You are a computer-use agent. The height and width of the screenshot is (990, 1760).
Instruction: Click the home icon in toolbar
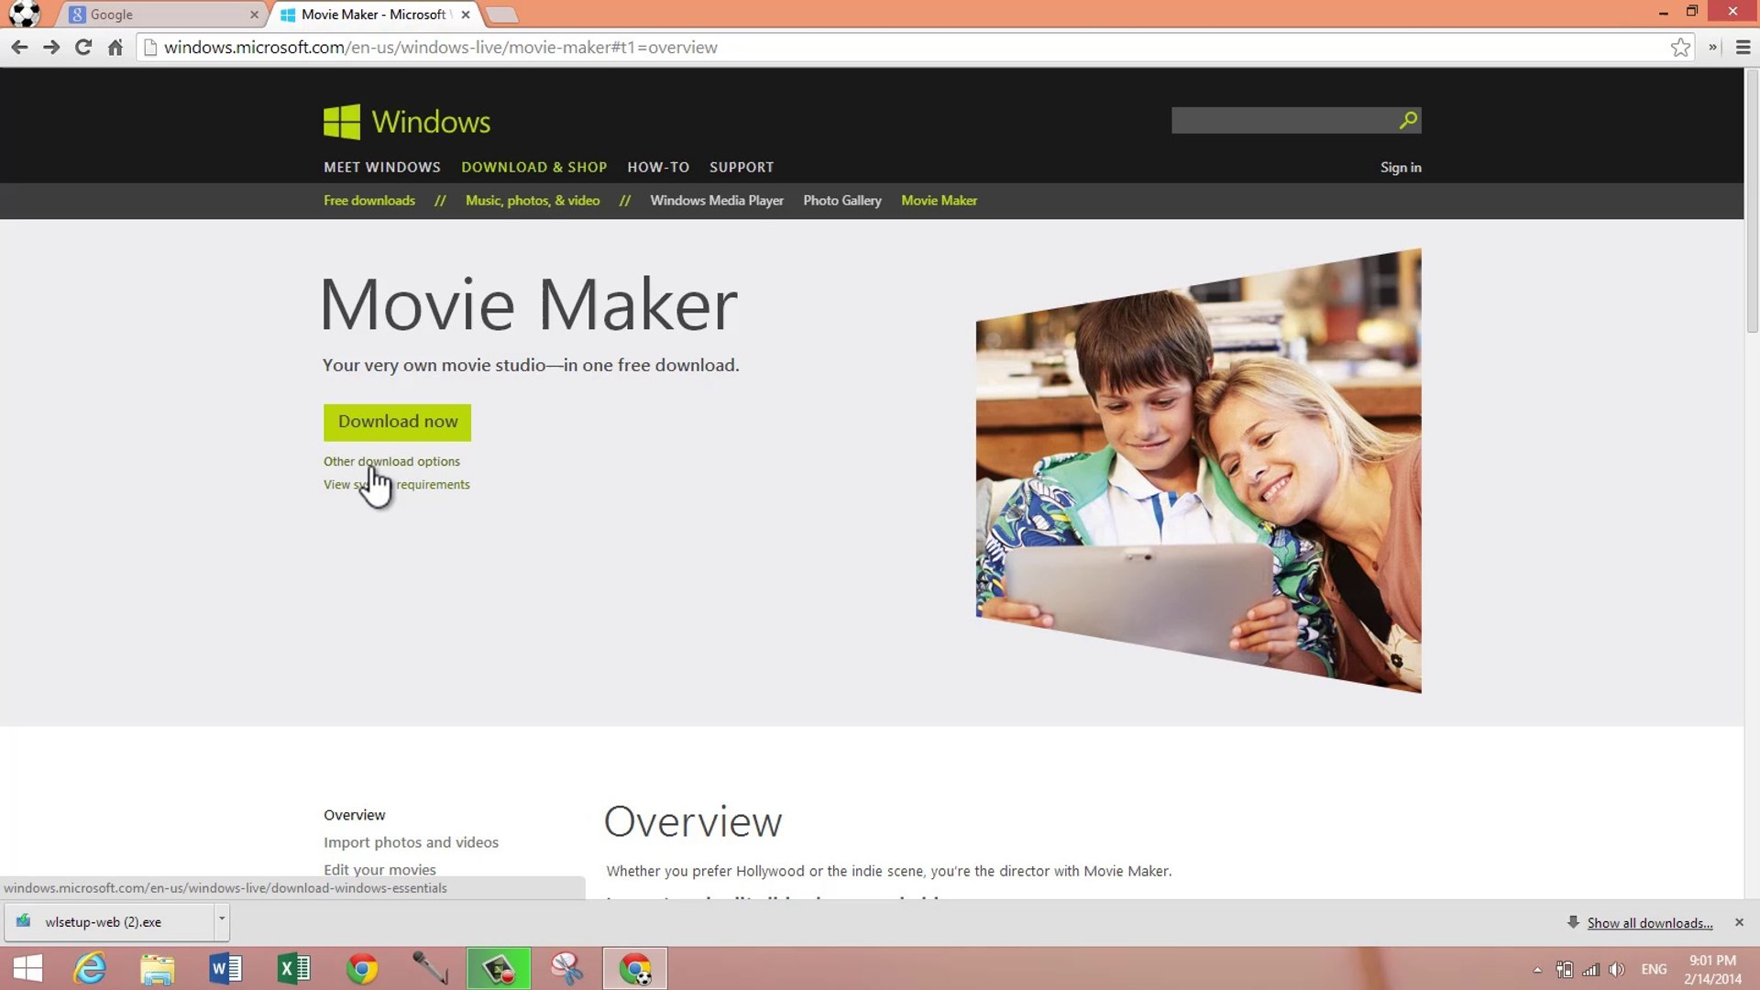(115, 48)
